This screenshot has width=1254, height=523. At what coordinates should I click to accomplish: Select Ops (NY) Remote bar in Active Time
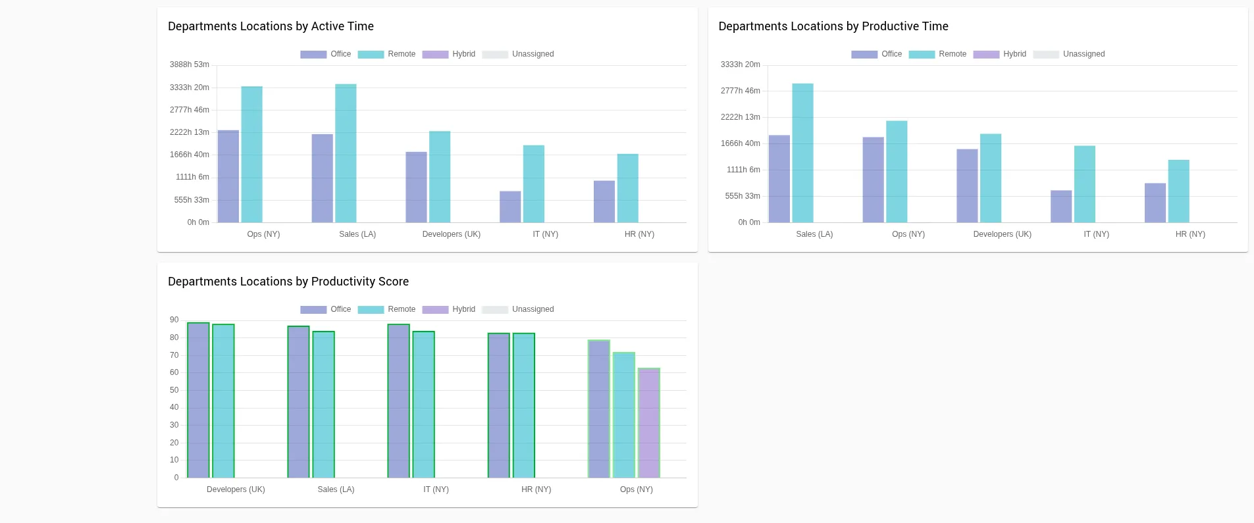(x=252, y=155)
